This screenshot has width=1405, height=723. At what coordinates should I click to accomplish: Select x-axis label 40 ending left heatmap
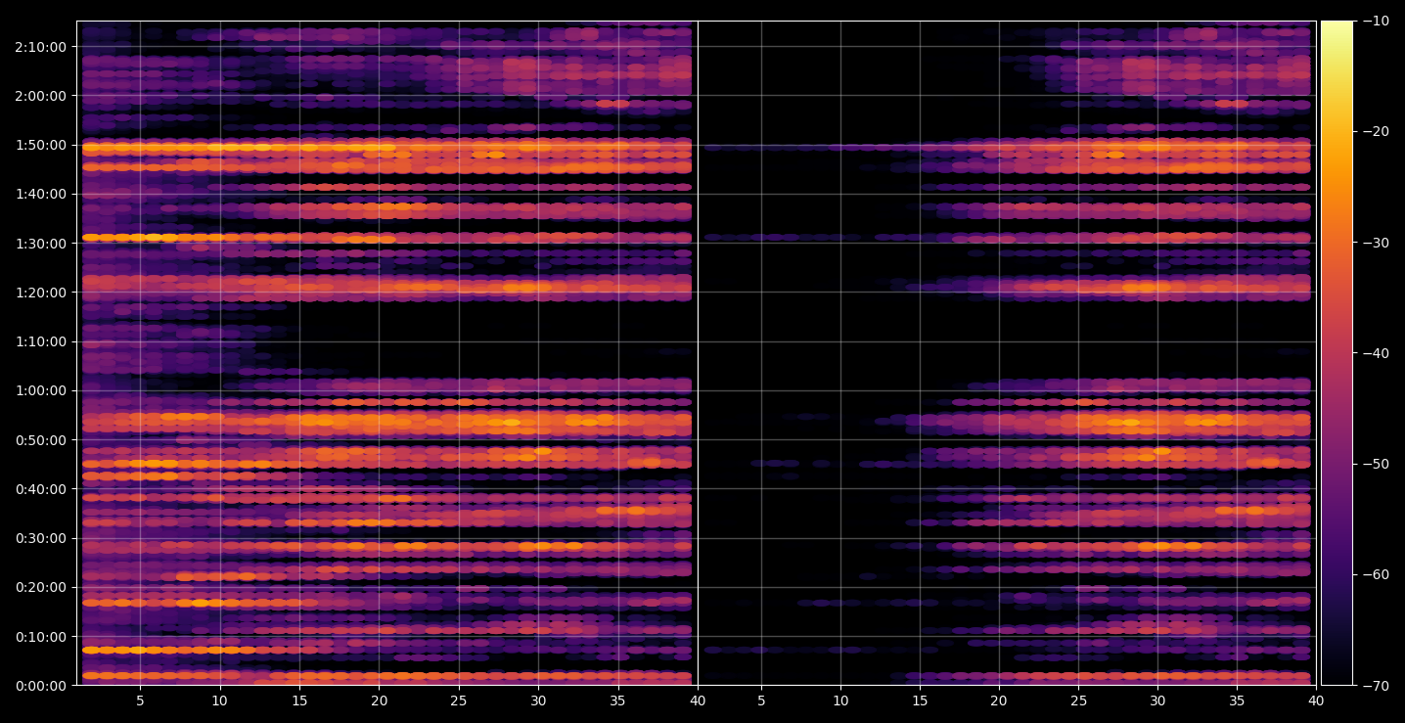[x=698, y=701]
